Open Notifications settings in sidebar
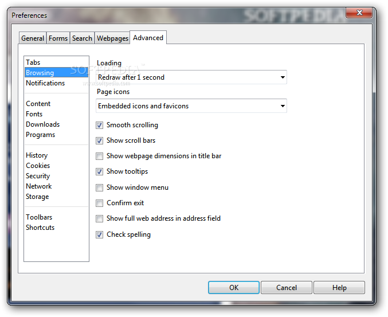Screen dimensions: 388x317 coord(56,83)
